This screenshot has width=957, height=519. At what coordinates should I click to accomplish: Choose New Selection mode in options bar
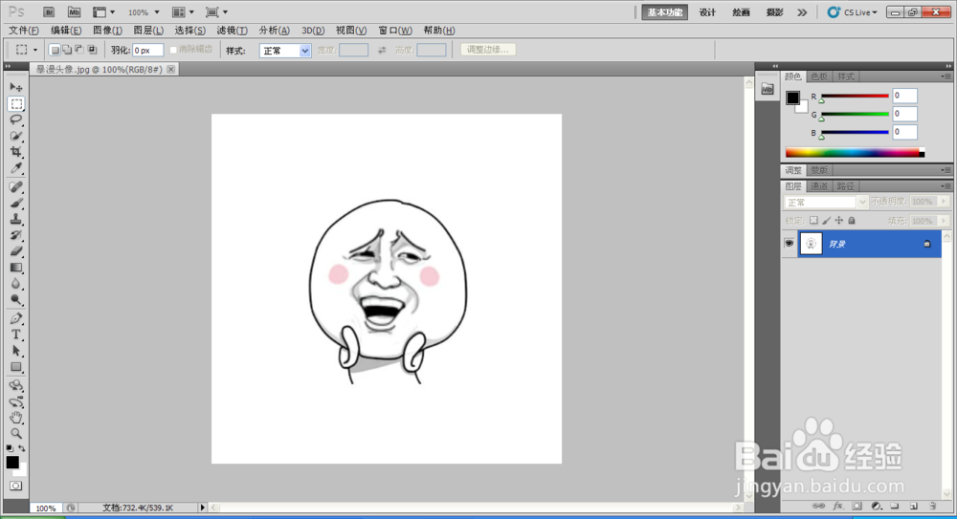(55, 50)
